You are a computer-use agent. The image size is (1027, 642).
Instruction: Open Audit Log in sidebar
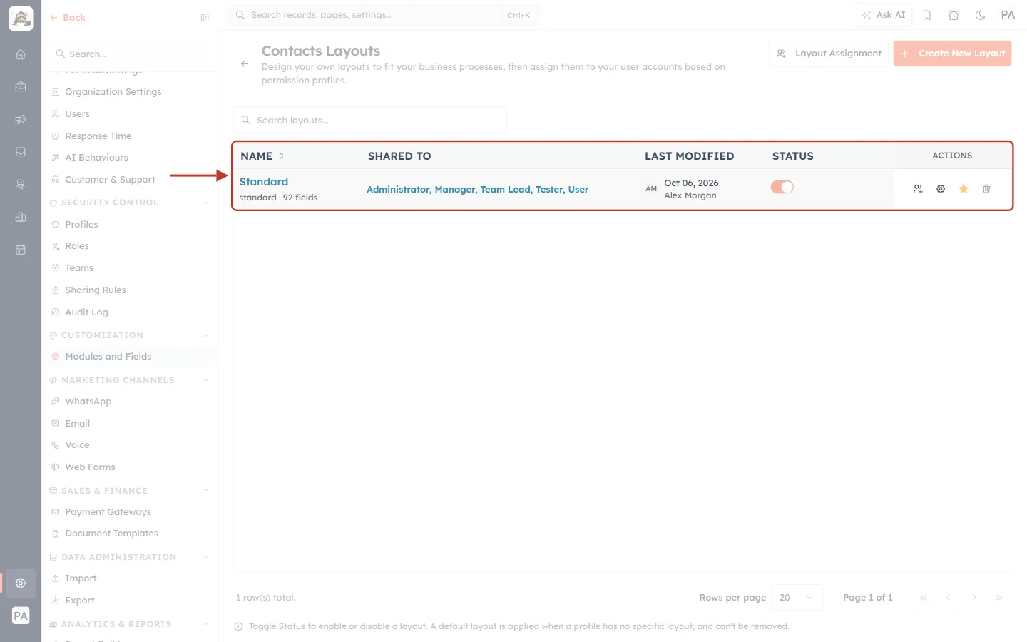pos(86,312)
